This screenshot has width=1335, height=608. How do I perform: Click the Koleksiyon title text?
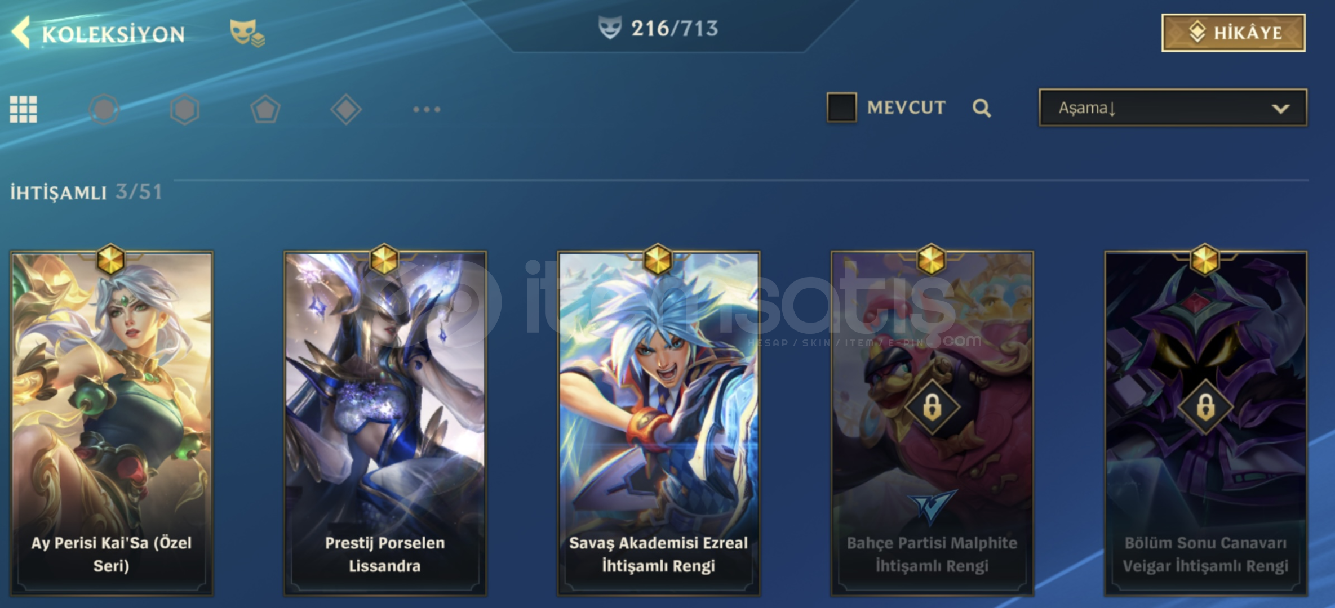coord(113,34)
